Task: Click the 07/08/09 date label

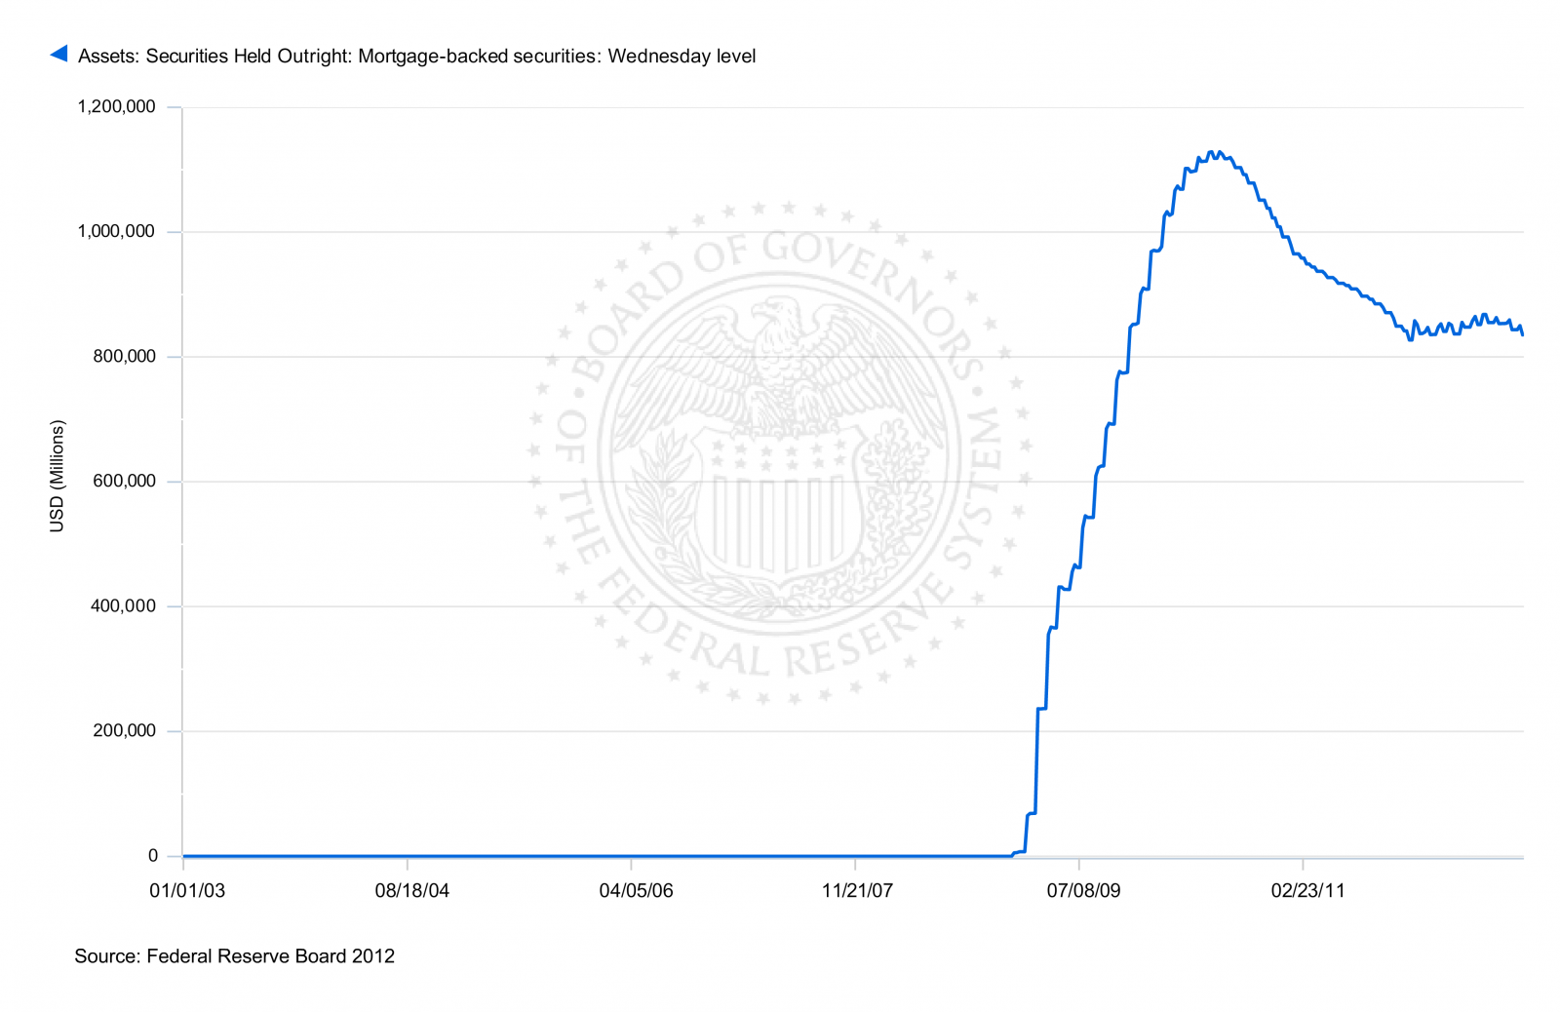Action: [1083, 890]
